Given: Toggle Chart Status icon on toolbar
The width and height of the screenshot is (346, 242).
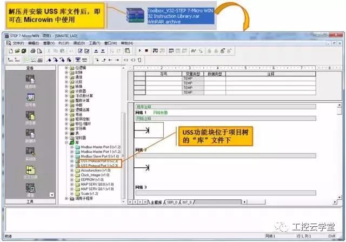Looking at the screenshot, I should click(171, 51).
